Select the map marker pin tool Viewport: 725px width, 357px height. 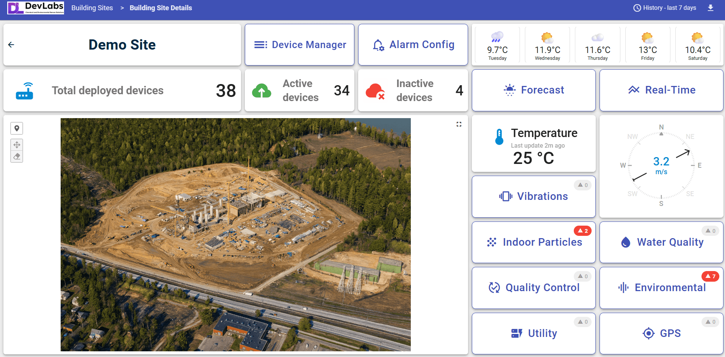point(17,128)
